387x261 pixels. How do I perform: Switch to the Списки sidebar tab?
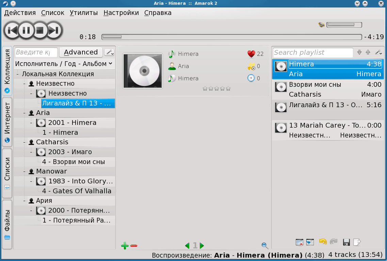click(7, 174)
